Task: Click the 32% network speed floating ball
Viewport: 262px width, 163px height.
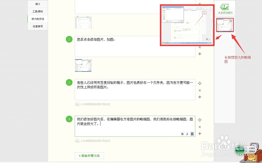Action: tap(240, 149)
